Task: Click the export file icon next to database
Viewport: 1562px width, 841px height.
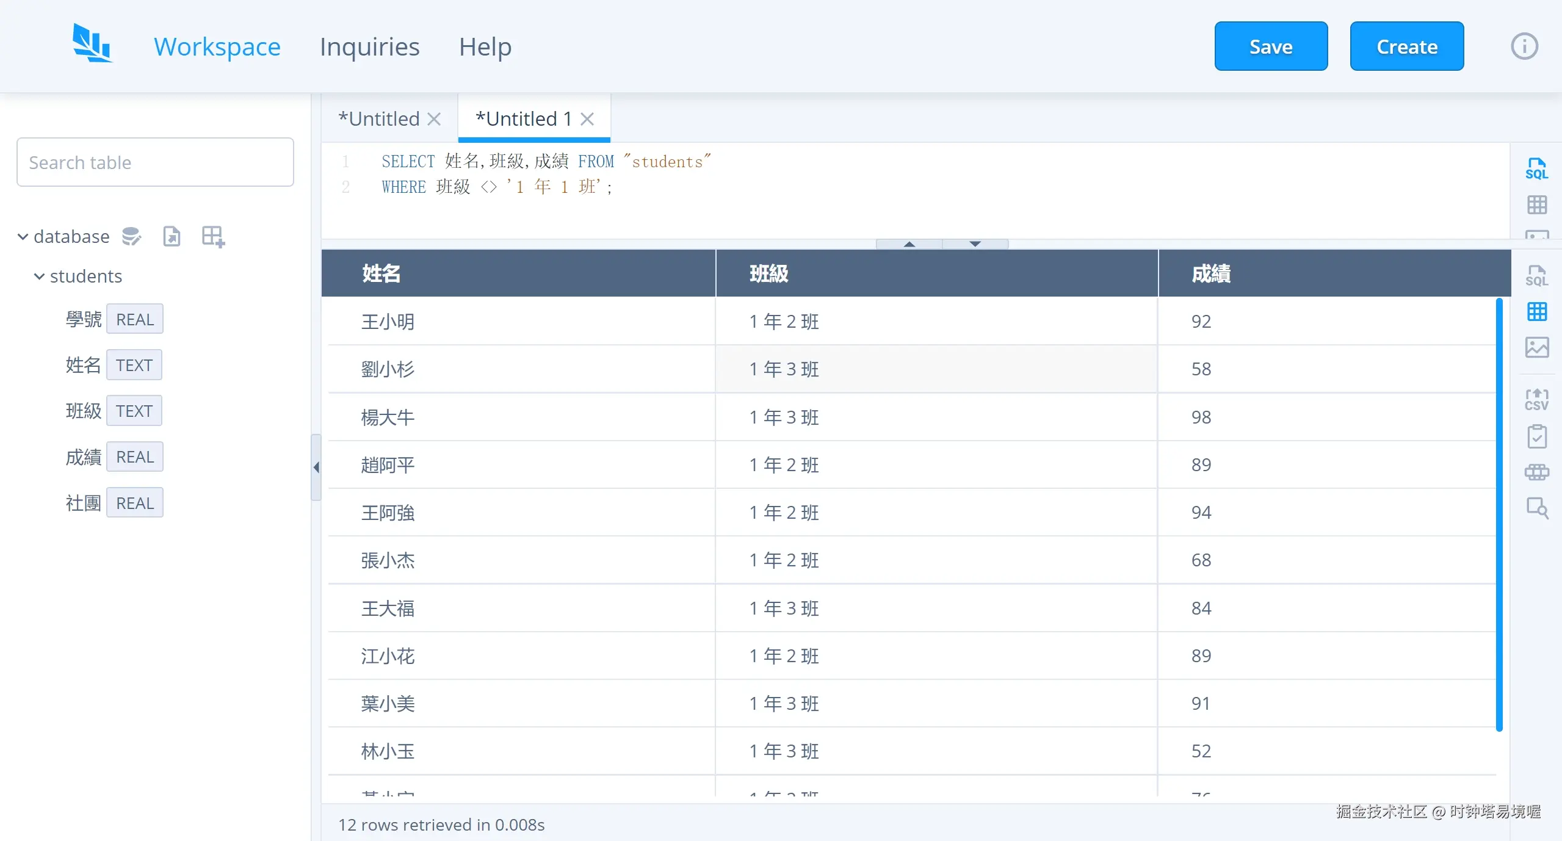Action: (172, 236)
